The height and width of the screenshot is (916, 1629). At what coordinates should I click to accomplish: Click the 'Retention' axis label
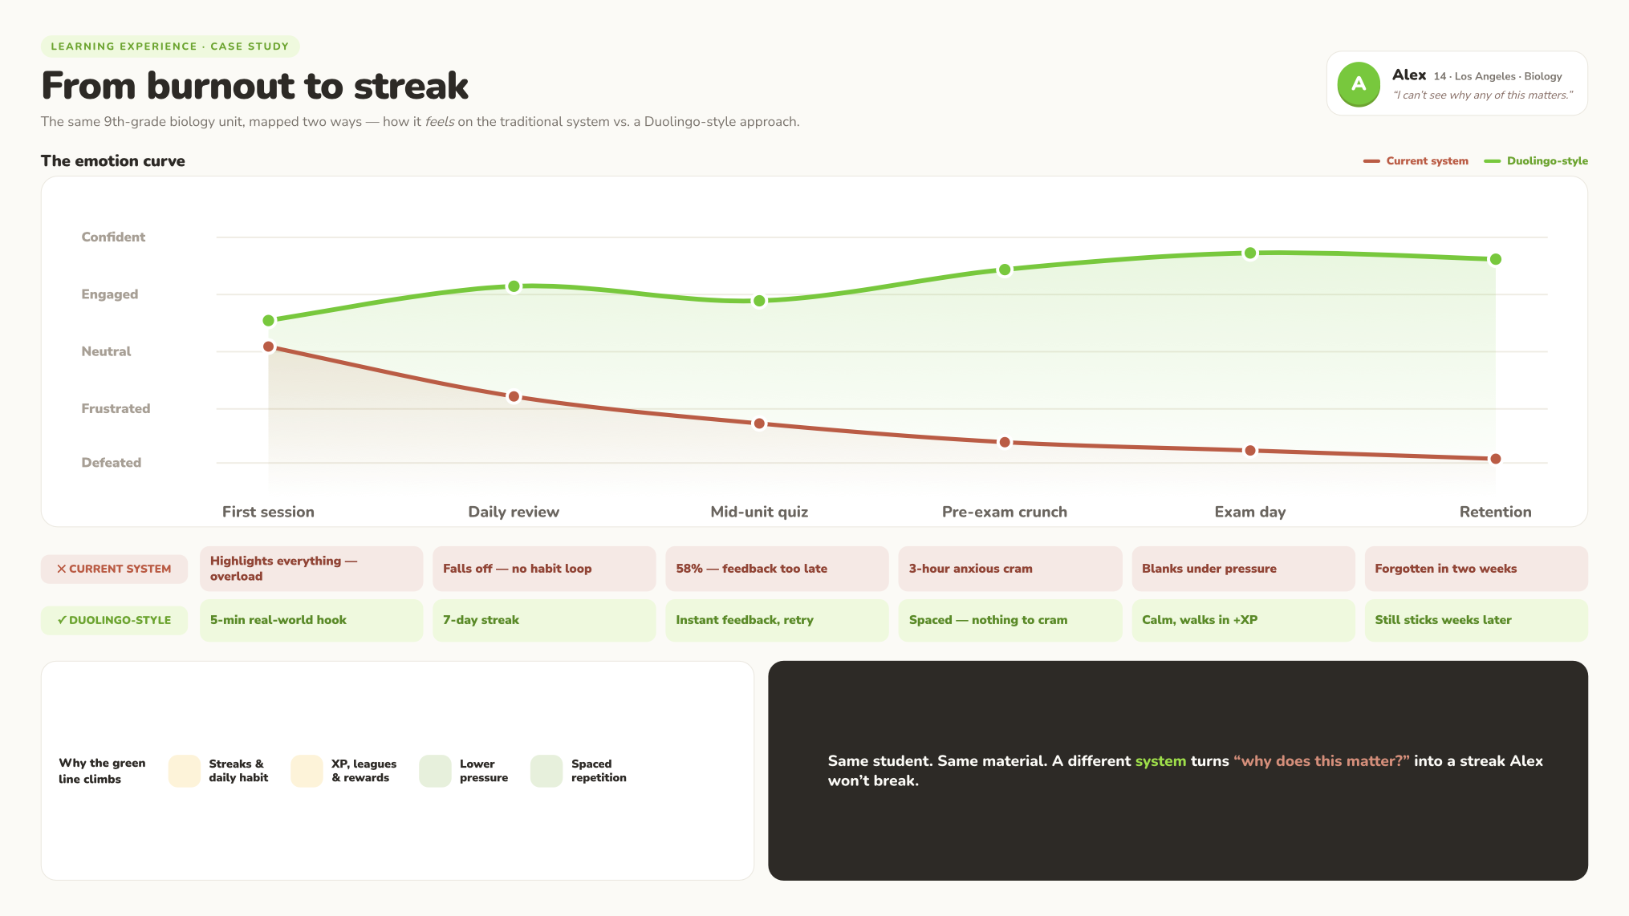coord(1496,512)
